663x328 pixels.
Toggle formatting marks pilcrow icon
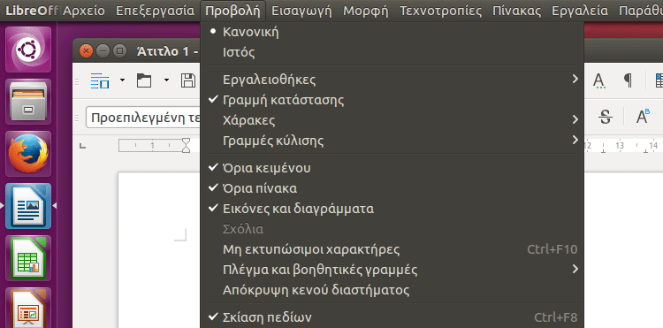629,80
